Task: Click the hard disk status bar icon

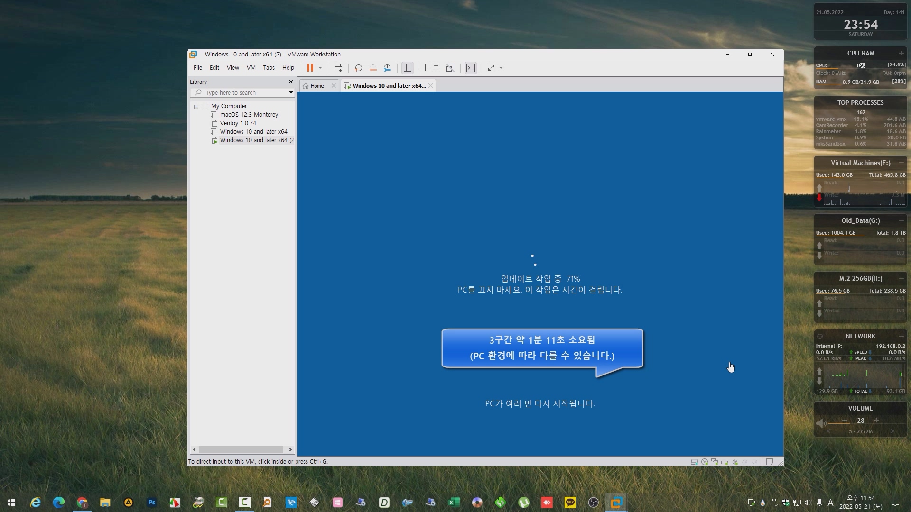Action: tap(694, 462)
